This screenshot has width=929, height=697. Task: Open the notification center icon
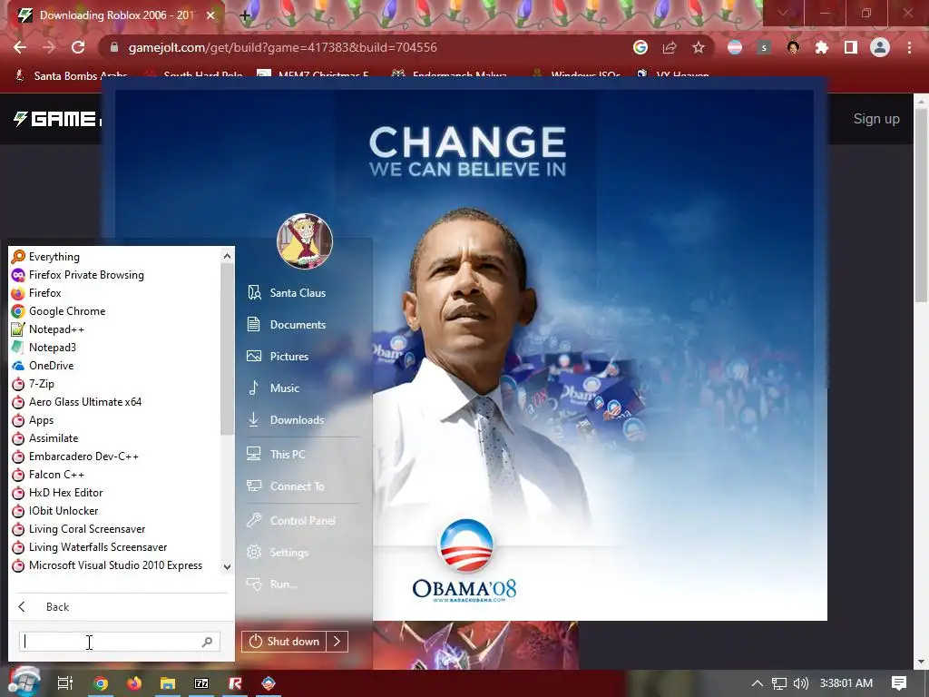(899, 683)
